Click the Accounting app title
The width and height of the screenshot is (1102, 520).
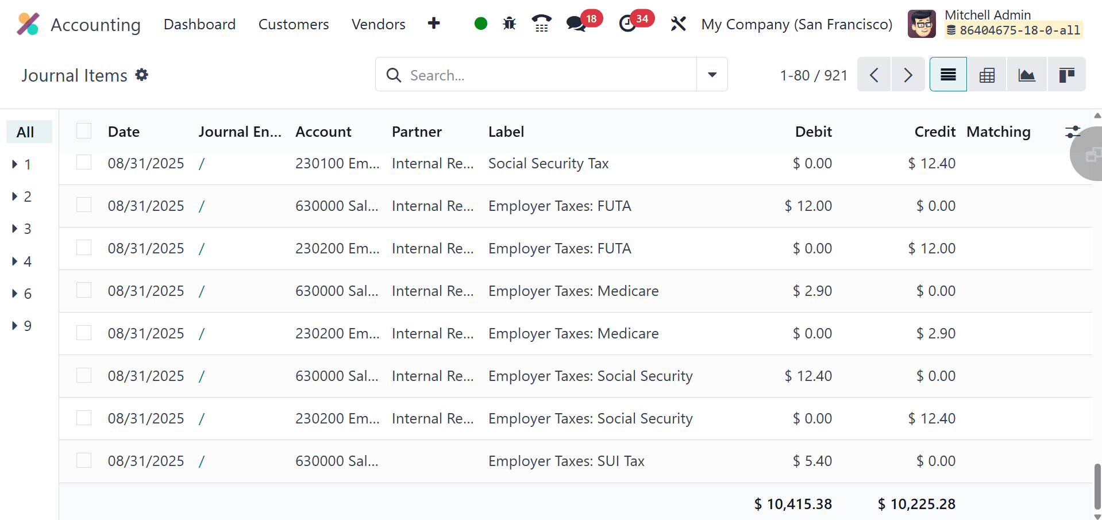click(95, 25)
